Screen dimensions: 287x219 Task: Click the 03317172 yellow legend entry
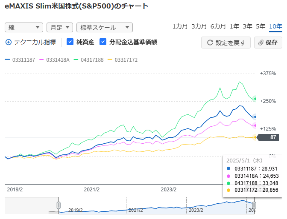click(123, 60)
